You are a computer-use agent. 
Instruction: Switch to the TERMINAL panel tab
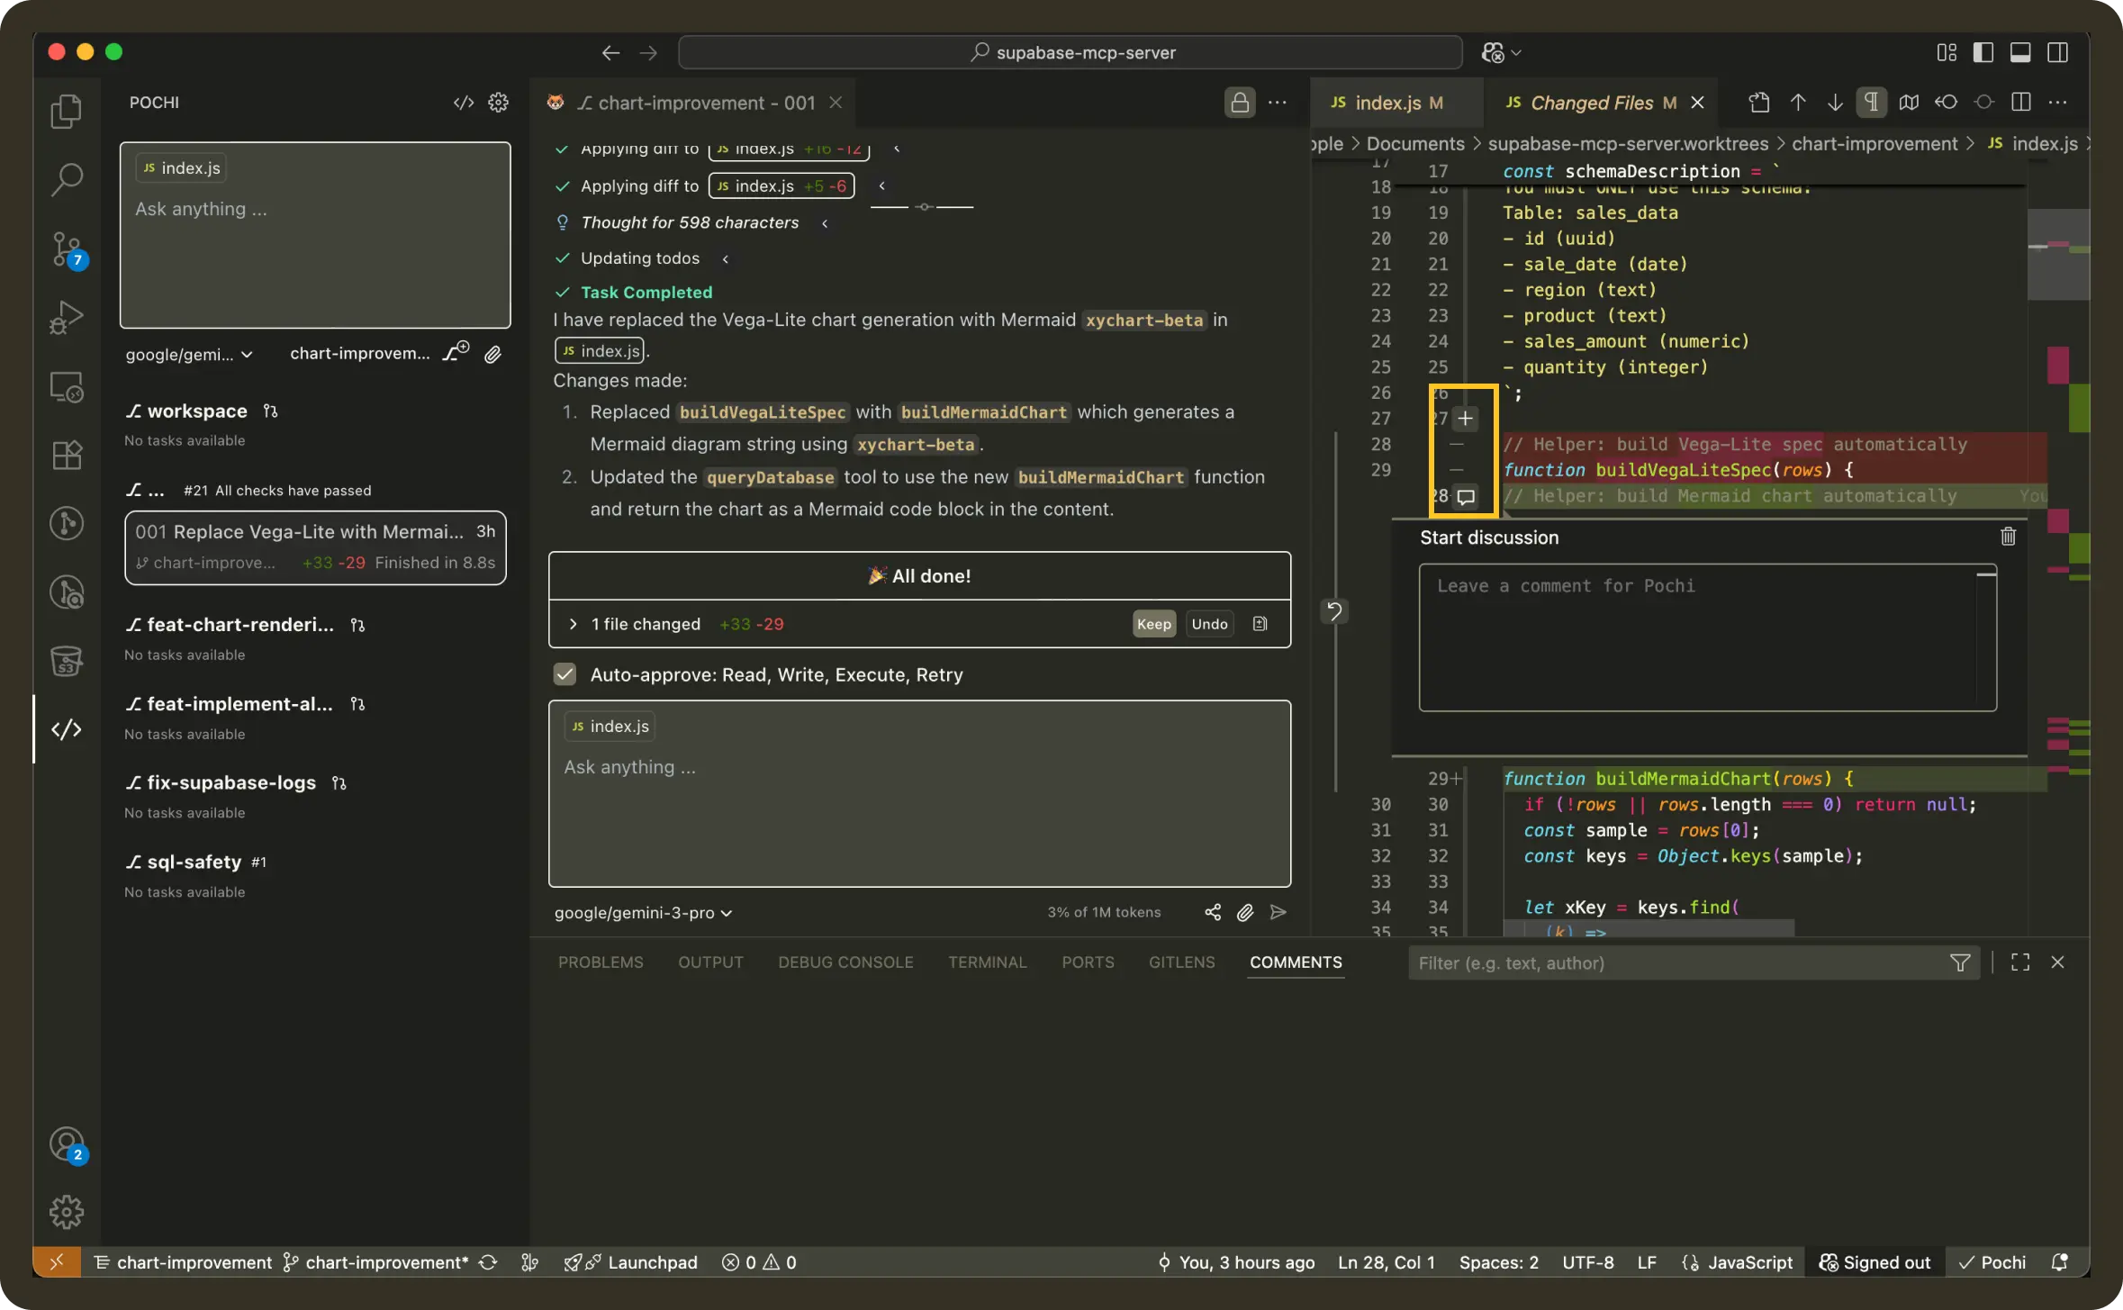[x=987, y=962]
